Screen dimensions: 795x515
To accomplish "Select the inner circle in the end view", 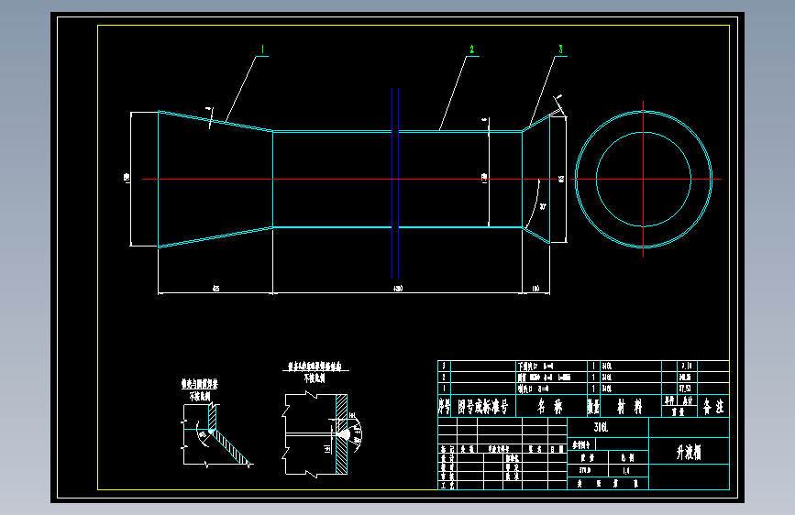I will coord(644,180).
